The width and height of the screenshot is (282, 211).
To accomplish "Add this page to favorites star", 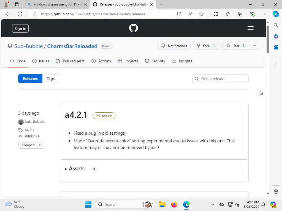I will click(x=201, y=14).
